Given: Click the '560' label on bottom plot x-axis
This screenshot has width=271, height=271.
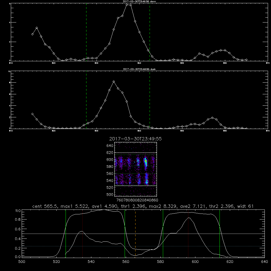Looking at the screenshot, I should coord(126,262).
